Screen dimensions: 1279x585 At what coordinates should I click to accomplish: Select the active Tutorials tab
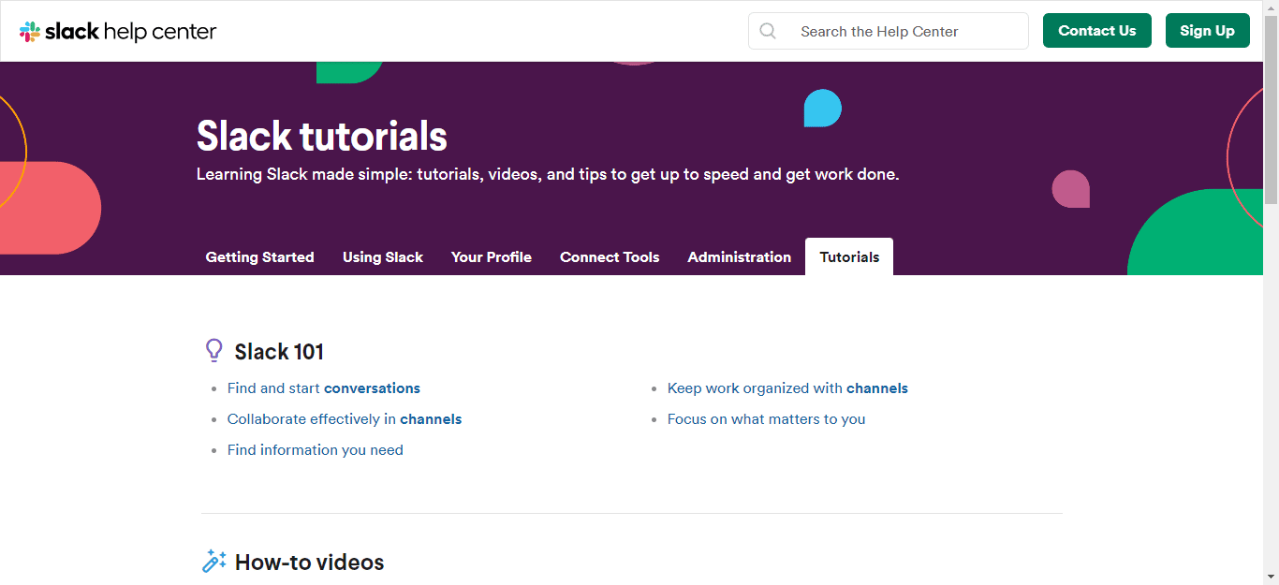tap(849, 256)
